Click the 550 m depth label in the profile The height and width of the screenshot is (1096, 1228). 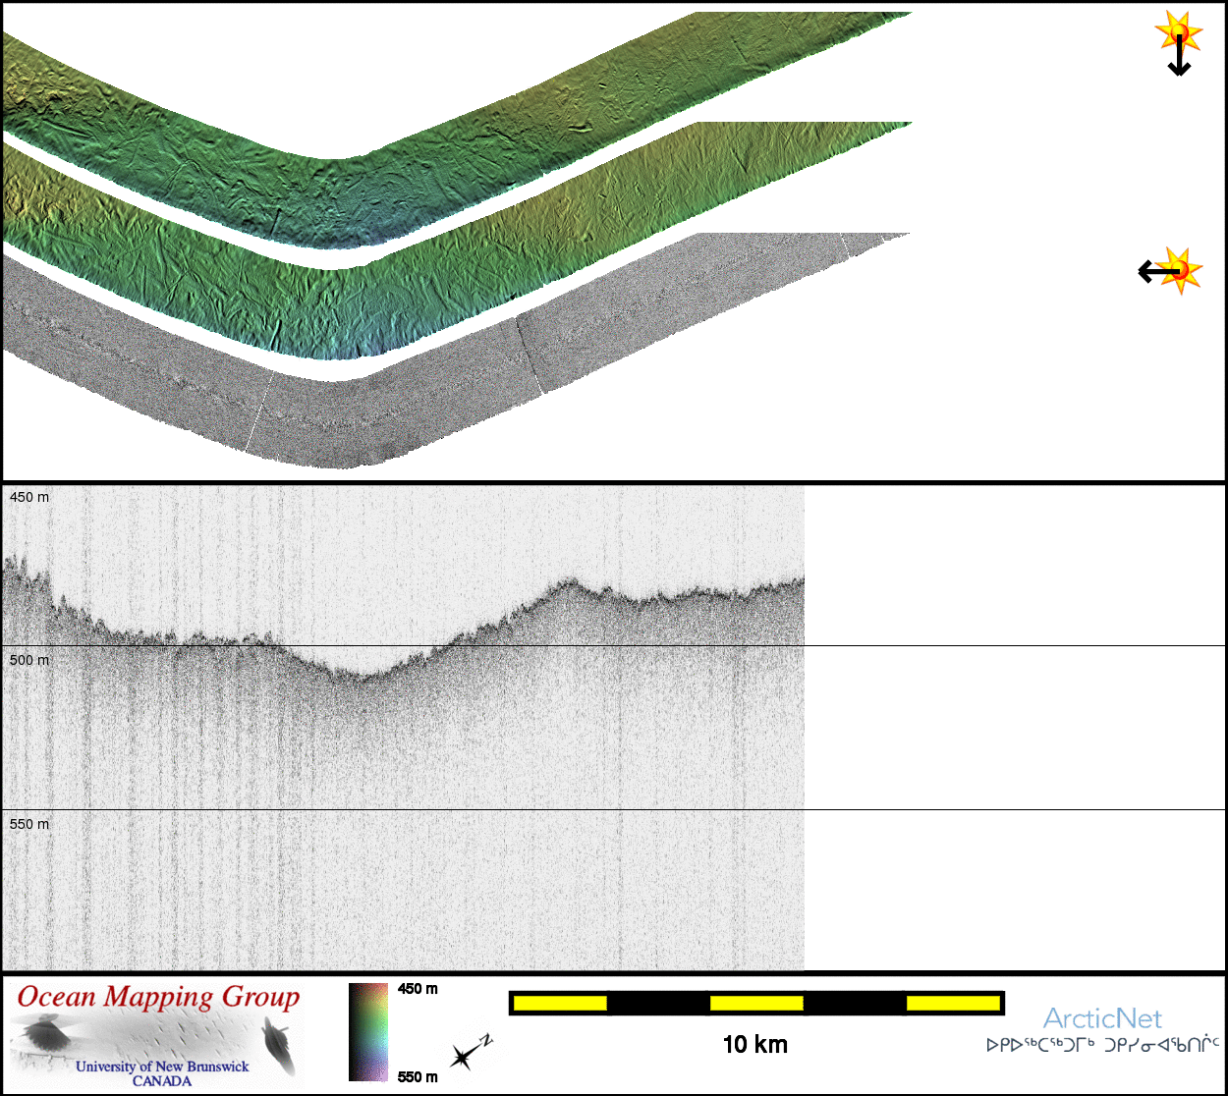click(x=29, y=825)
